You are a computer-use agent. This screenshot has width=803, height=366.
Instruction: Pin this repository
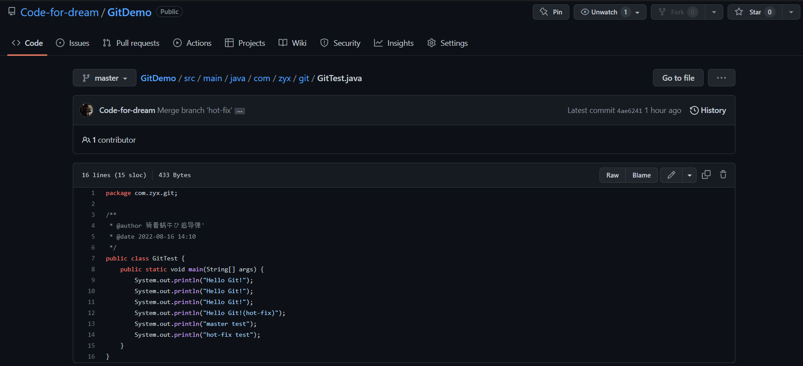(x=551, y=12)
